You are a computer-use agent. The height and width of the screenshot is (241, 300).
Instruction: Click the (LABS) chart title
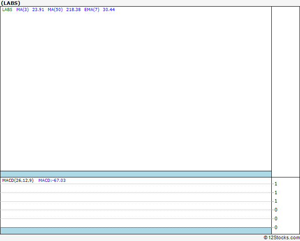click(11, 3)
